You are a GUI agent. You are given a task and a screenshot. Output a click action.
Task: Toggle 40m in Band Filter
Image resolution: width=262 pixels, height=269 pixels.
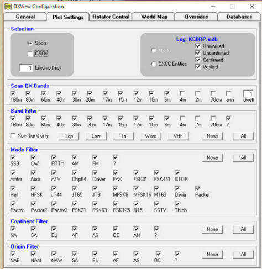point(59,118)
